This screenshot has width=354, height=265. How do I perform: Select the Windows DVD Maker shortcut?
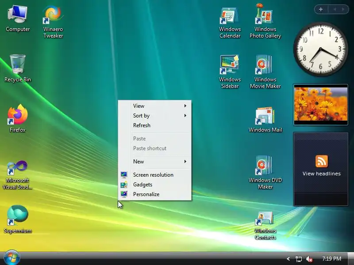(265, 173)
